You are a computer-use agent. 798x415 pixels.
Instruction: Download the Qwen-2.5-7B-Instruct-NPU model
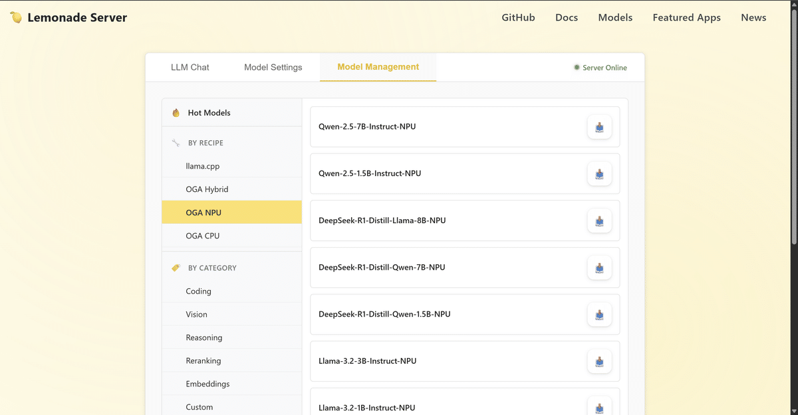[x=599, y=127]
